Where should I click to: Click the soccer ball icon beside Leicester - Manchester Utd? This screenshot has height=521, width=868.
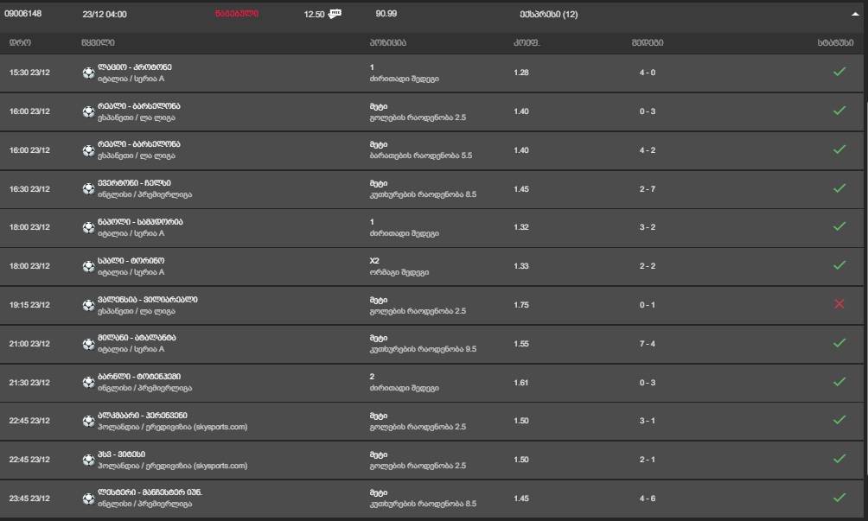88,499
